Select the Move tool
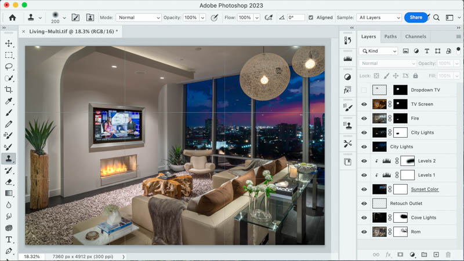 (9, 43)
